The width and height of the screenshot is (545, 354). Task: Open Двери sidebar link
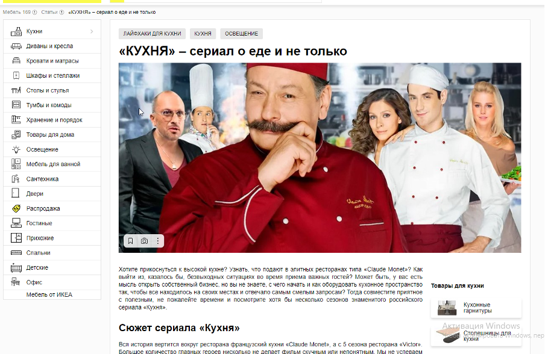pos(52,194)
